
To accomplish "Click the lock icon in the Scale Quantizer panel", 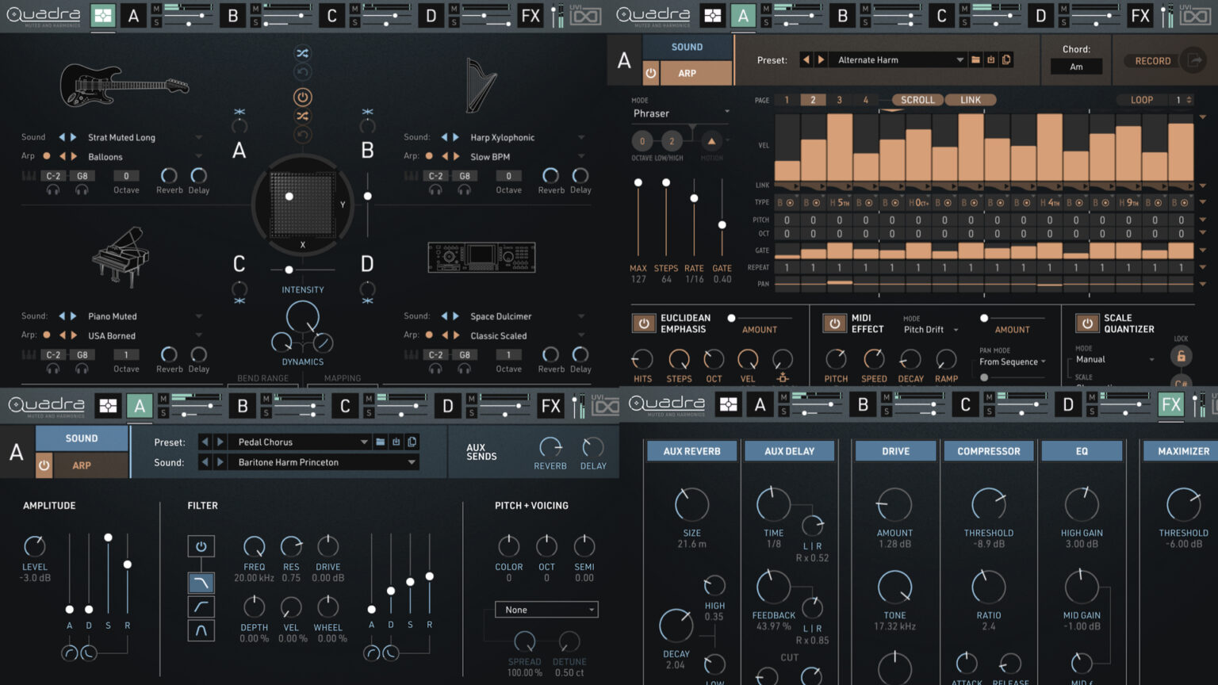I will (x=1181, y=357).
